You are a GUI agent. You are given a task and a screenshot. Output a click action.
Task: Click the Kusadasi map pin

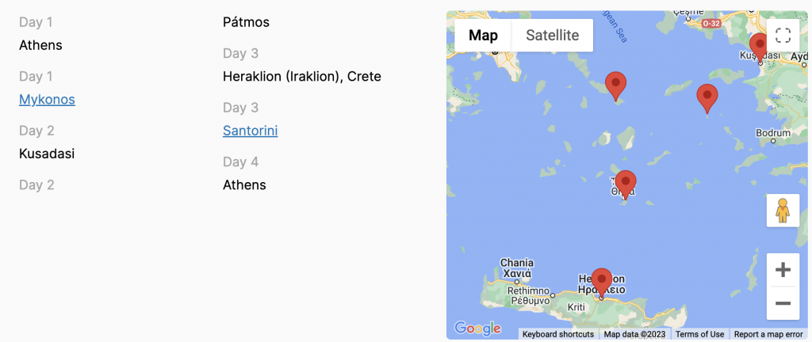click(760, 47)
